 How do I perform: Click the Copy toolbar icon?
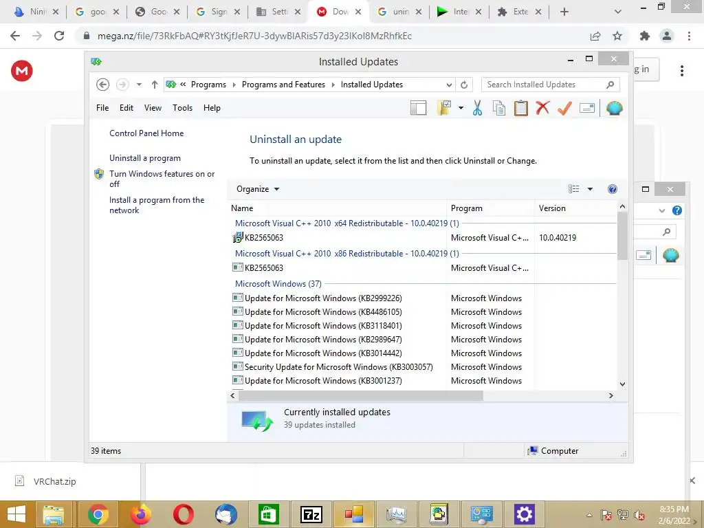point(499,108)
